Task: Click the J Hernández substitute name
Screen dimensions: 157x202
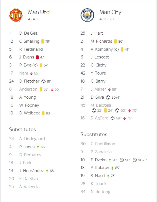Action: coord(31,171)
